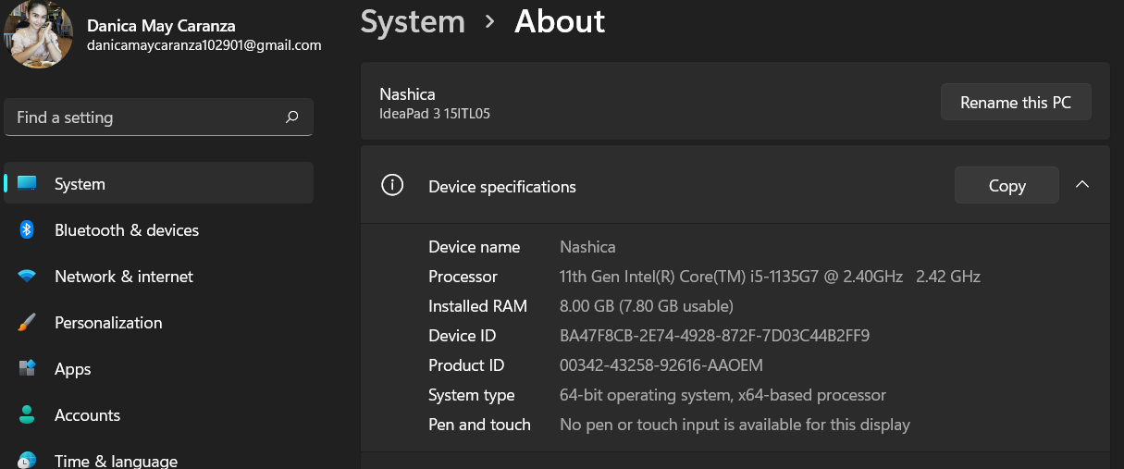The image size is (1124, 469).
Task: Select Network & internet in sidebar
Action: pyautogui.click(x=124, y=277)
